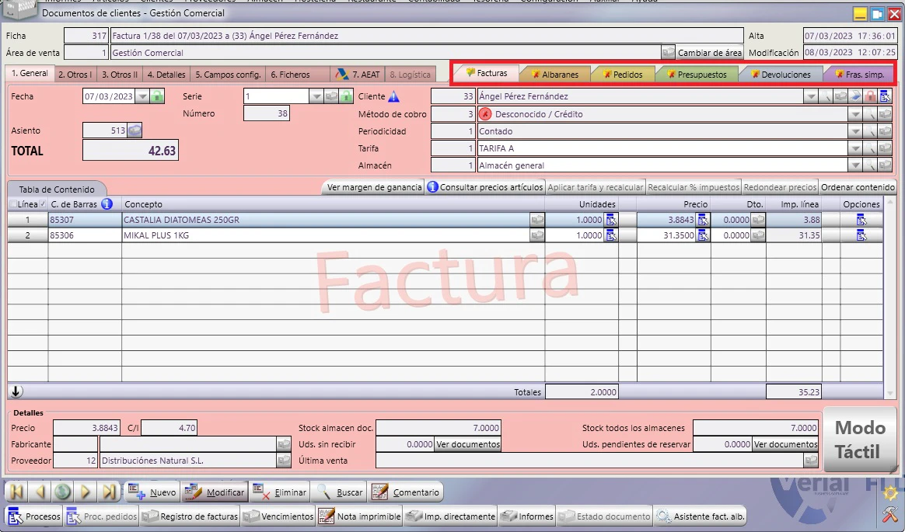Click the Modificar button
This screenshot has height=532, width=905.
215,492
